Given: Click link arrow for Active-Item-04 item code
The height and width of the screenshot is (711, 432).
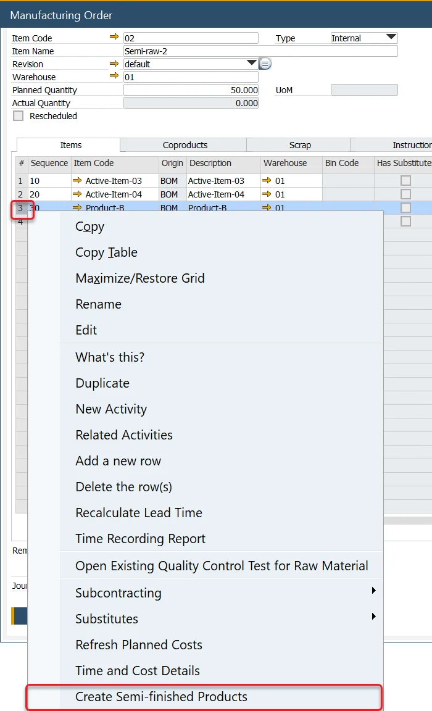Looking at the screenshot, I should point(77,194).
